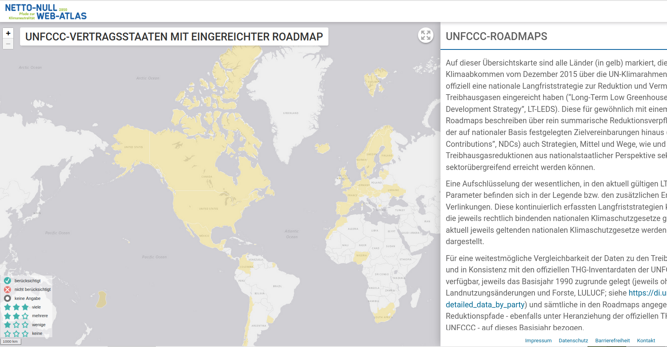This screenshot has height=347, width=667.
Task: Open the Kontakt link
Action: pos(646,341)
